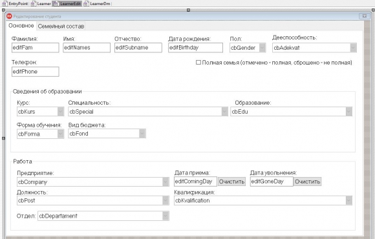The image size is (375, 239).
Task: Focus the editPhone text field
Action: tap(35, 72)
